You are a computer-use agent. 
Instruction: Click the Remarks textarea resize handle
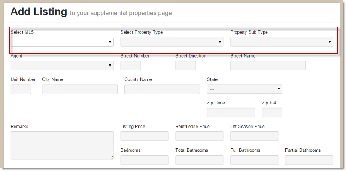[x=112, y=158]
